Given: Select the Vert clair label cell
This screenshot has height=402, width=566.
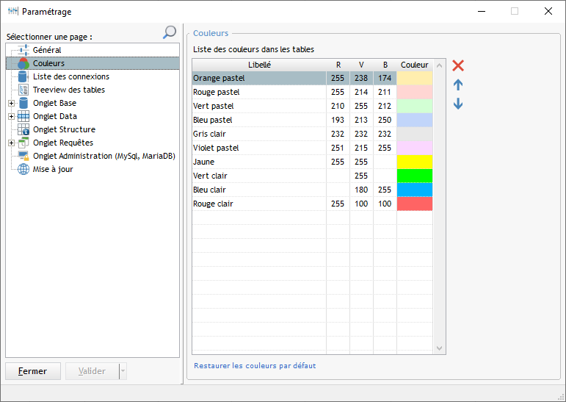Looking at the screenshot, I should pyautogui.click(x=259, y=176).
